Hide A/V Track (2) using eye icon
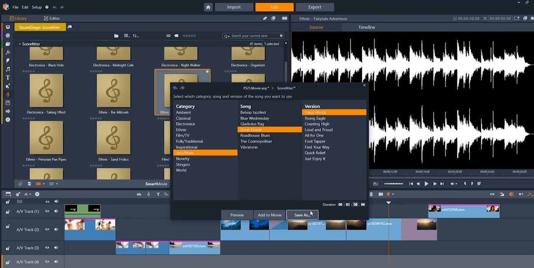The width and height of the screenshot is (534, 268). [48, 230]
